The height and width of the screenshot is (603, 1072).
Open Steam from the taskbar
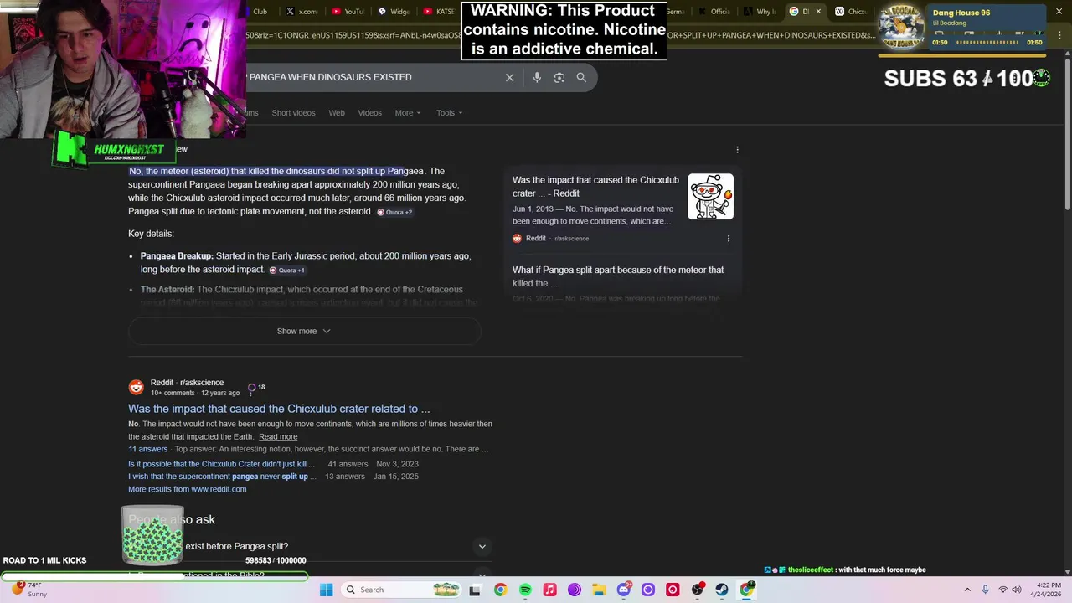point(721,590)
